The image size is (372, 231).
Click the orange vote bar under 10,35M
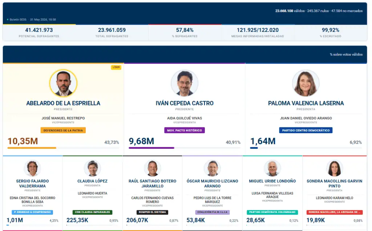tap(32, 148)
